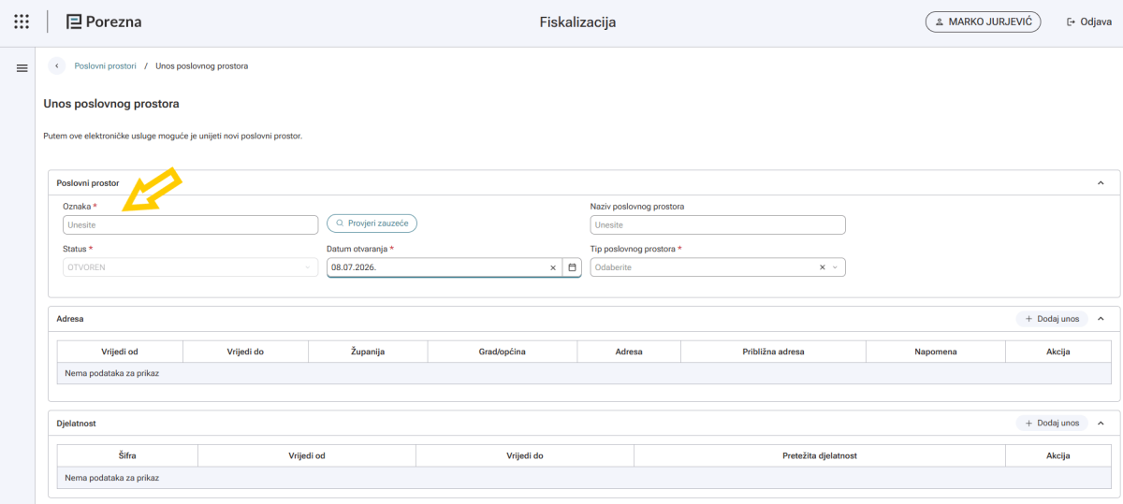This screenshot has height=504, width=1123.
Task: Collapse the Adresa section
Action: tap(1101, 319)
